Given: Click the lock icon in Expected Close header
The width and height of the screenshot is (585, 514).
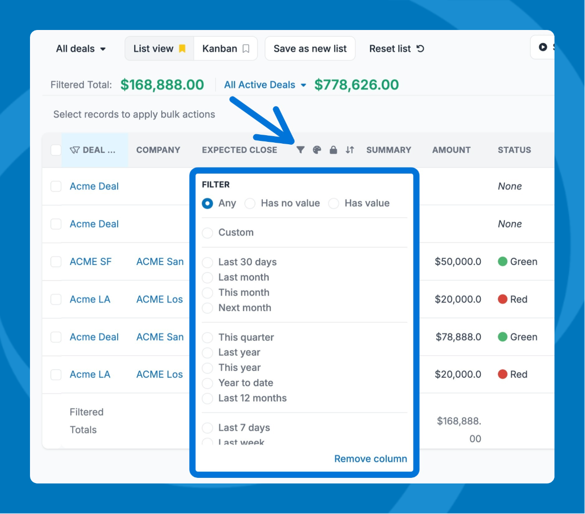Looking at the screenshot, I should (x=333, y=150).
